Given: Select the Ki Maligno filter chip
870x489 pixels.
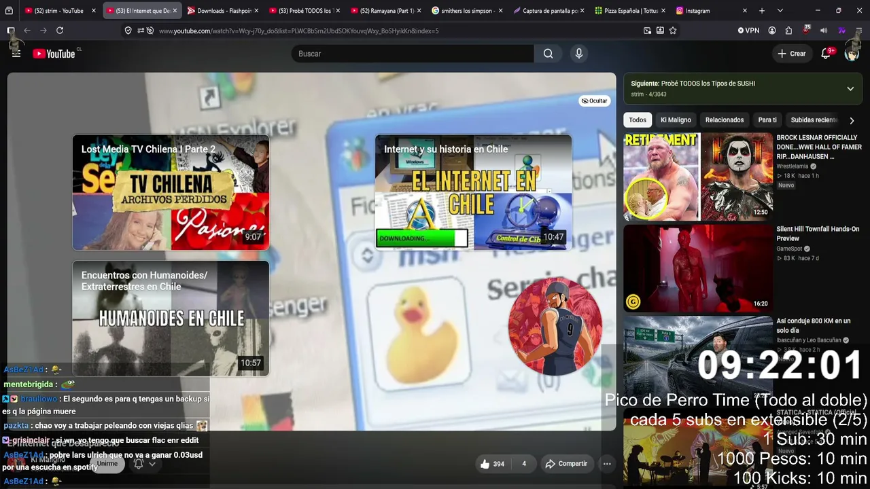Looking at the screenshot, I should 676,120.
